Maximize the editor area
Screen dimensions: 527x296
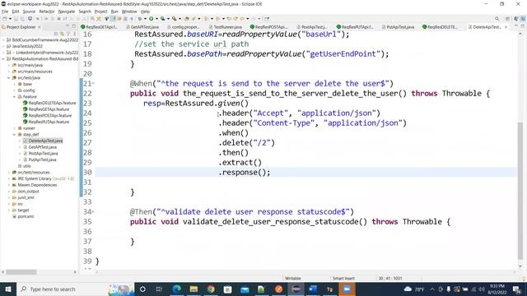(523, 26)
